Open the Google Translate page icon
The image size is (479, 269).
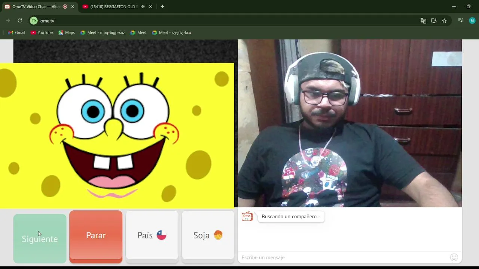(x=423, y=21)
